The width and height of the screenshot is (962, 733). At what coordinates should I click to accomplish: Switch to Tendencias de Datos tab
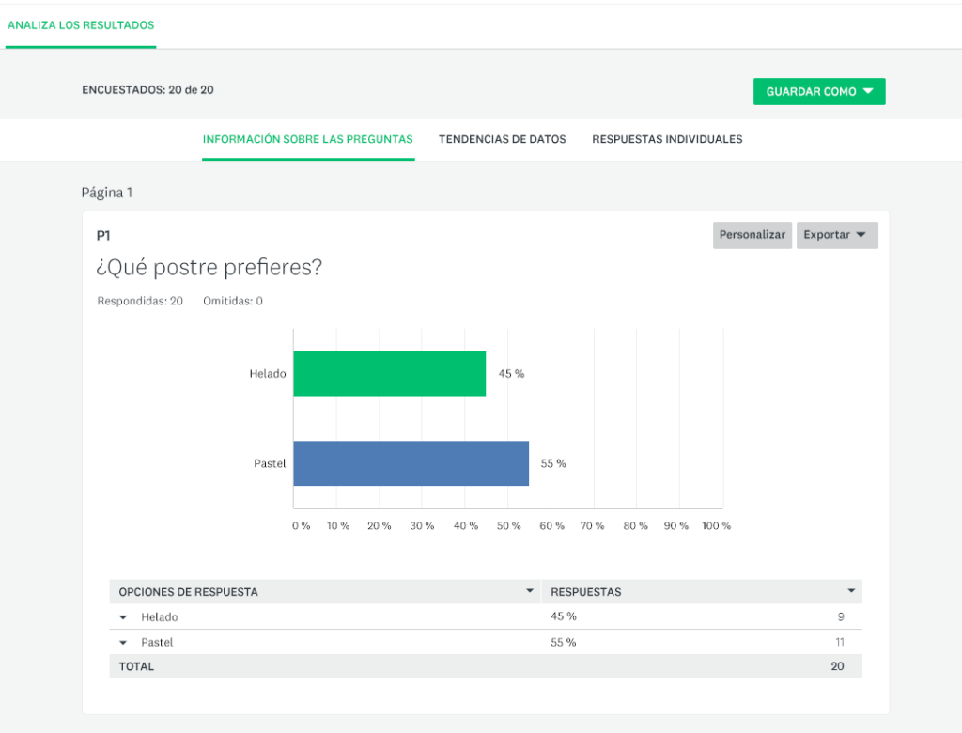(x=502, y=139)
